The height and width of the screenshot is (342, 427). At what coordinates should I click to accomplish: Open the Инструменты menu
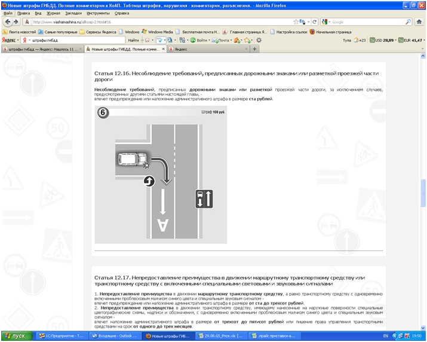click(98, 13)
